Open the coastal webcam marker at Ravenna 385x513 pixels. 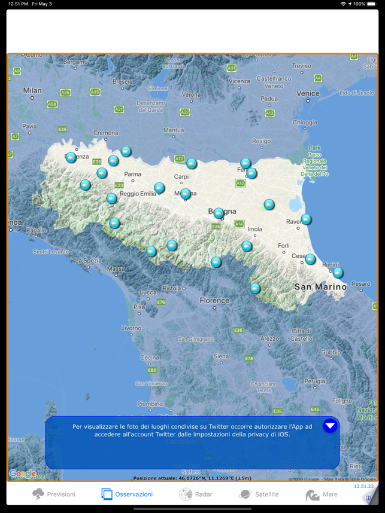click(306, 219)
